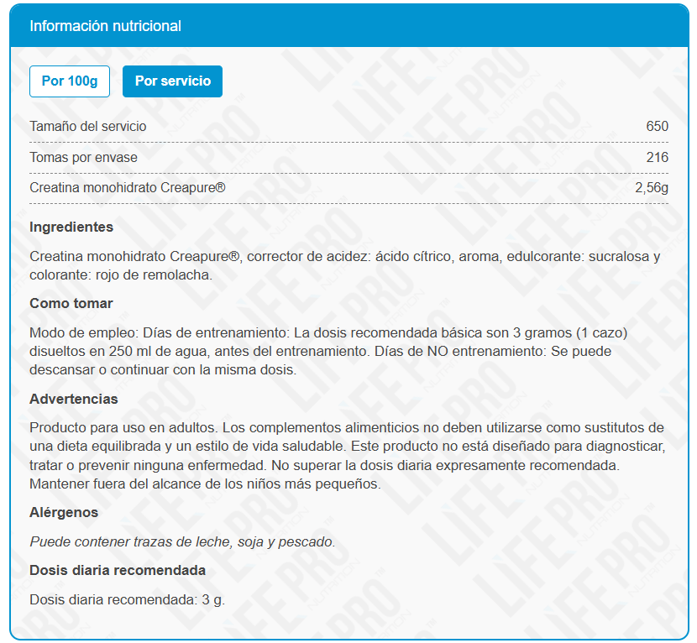697x643 pixels.
Task: Click the Dosis diaria recomendada: 3 g. text
Action: tap(127, 599)
